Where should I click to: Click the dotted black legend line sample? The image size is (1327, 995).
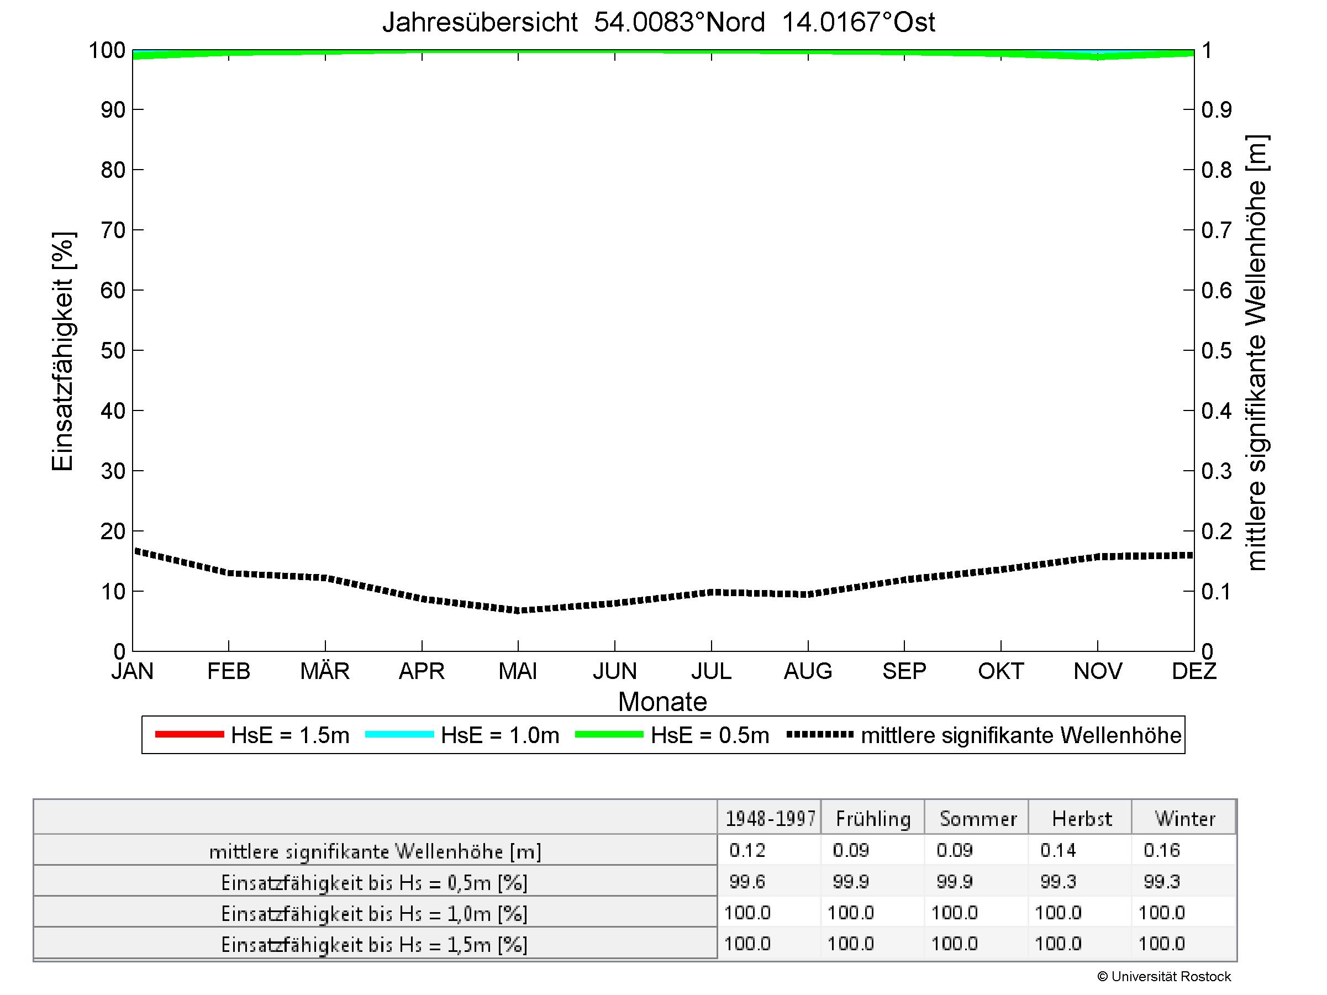click(819, 734)
